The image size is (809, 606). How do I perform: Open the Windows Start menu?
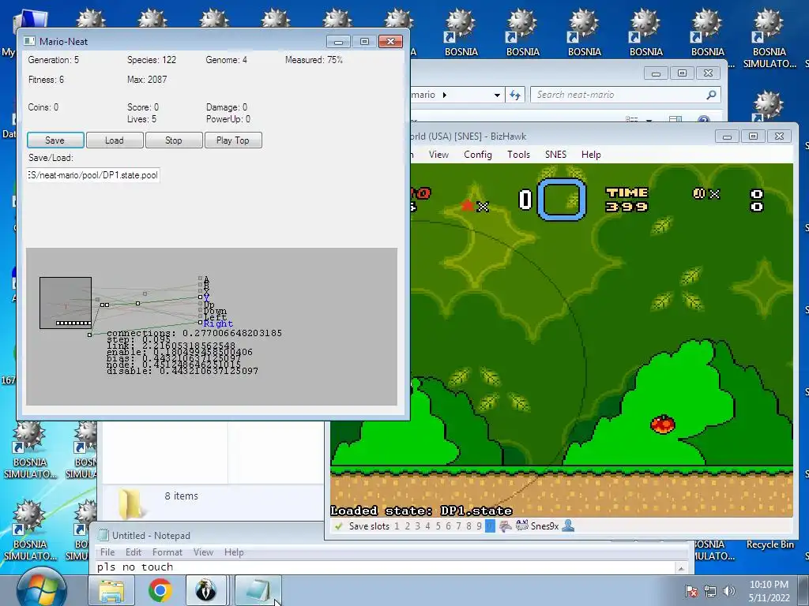pyautogui.click(x=42, y=589)
